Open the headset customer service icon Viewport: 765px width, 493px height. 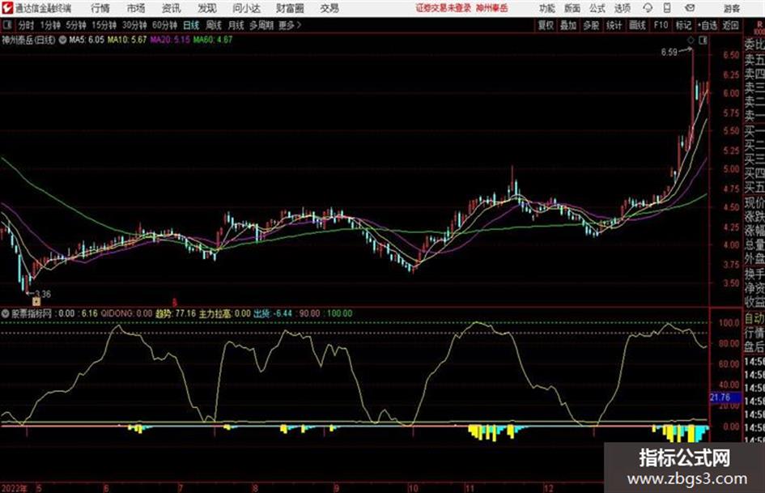click(x=648, y=8)
